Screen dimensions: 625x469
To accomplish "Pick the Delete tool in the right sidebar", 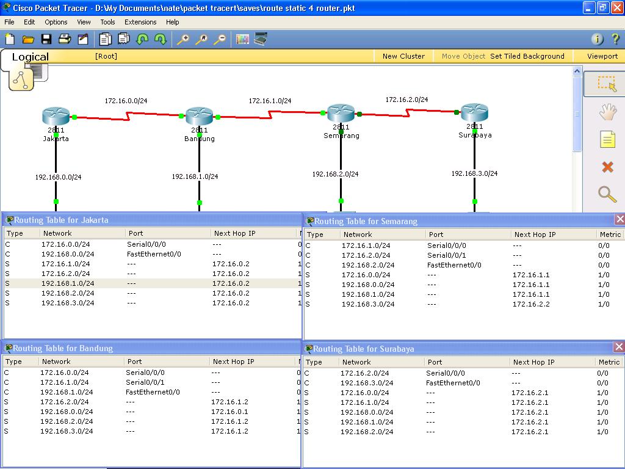I will 608,167.
